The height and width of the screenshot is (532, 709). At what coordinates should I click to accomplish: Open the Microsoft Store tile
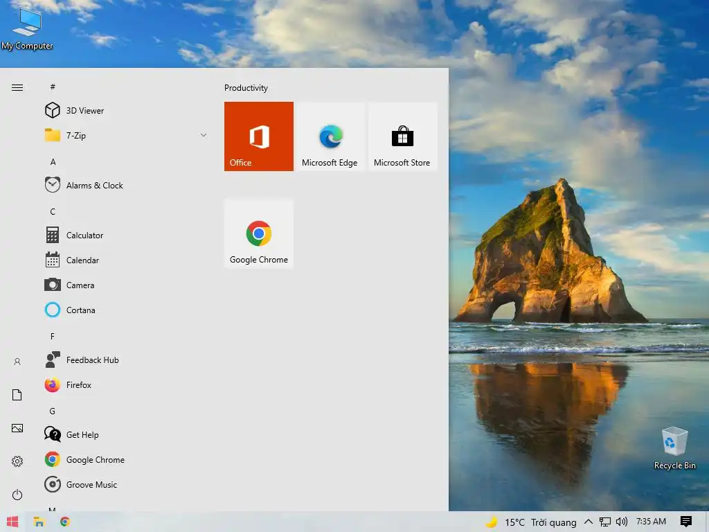pyautogui.click(x=402, y=136)
